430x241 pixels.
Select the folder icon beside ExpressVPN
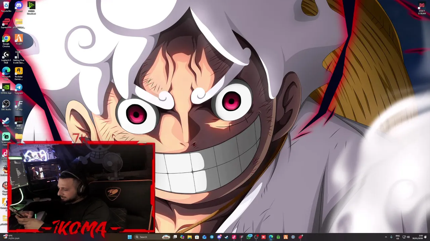click(x=19, y=23)
